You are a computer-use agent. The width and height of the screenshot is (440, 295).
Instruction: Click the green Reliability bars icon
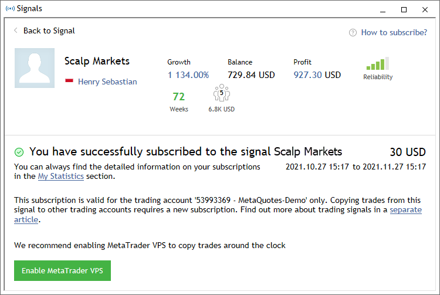(x=377, y=64)
